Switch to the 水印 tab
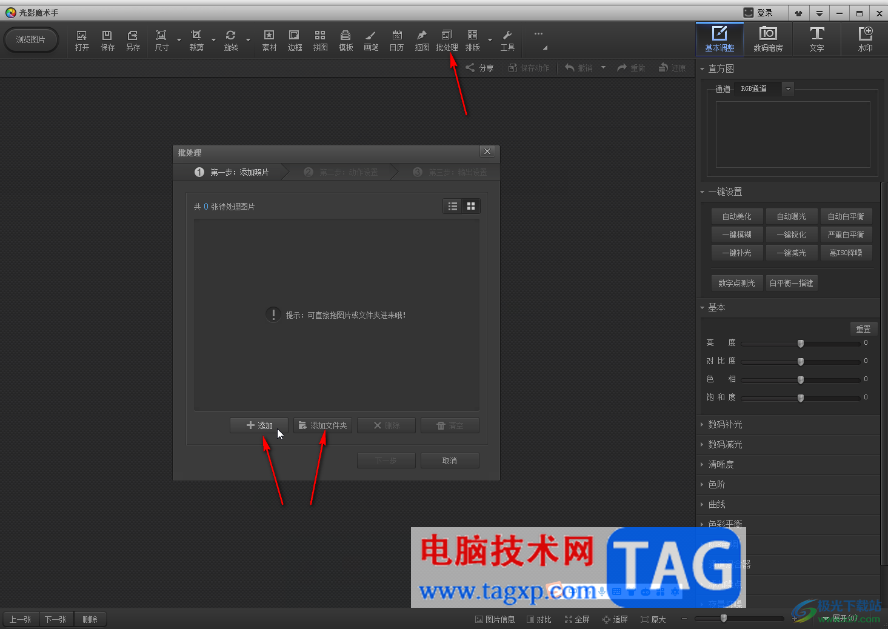This screenshot has width=888, height=629. pos(865,39)
